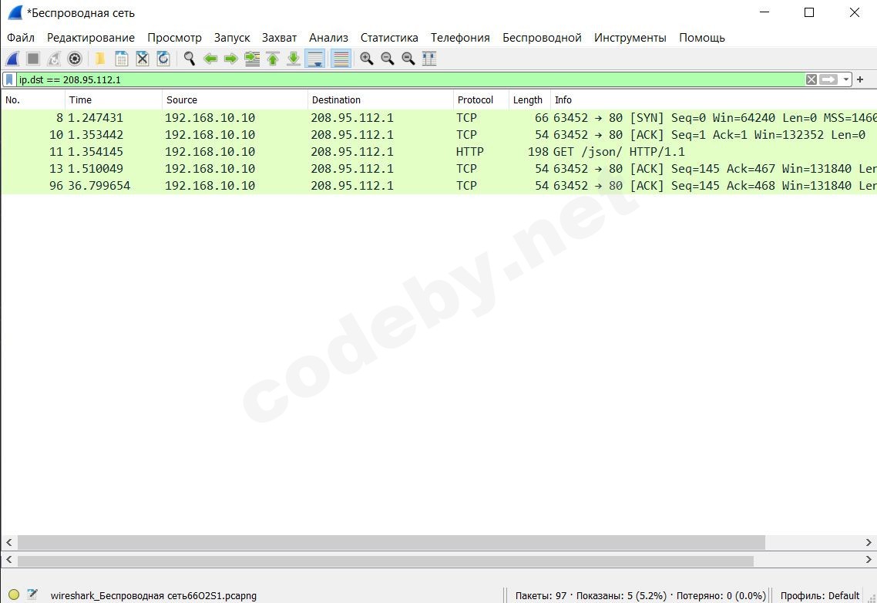Open capture options gear icon
This screenshot has height=603, width=877.
click(75, 59)
